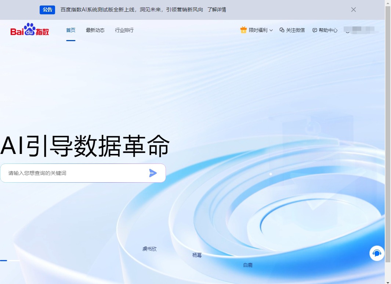Viewport: 391px width, 284px height.
Task: Click trending keyword 白鹿
Action: 248,265
